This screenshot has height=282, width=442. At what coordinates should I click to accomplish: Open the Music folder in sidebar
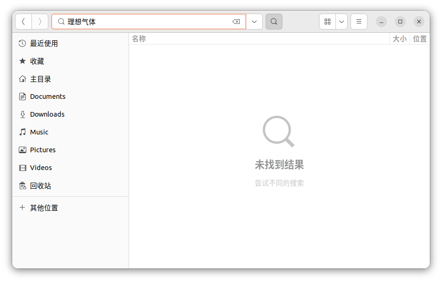point(70,132)
